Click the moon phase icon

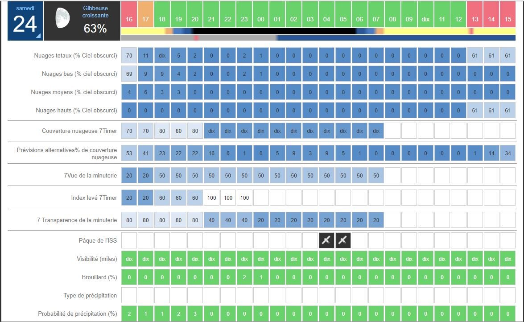click(62, 21)
